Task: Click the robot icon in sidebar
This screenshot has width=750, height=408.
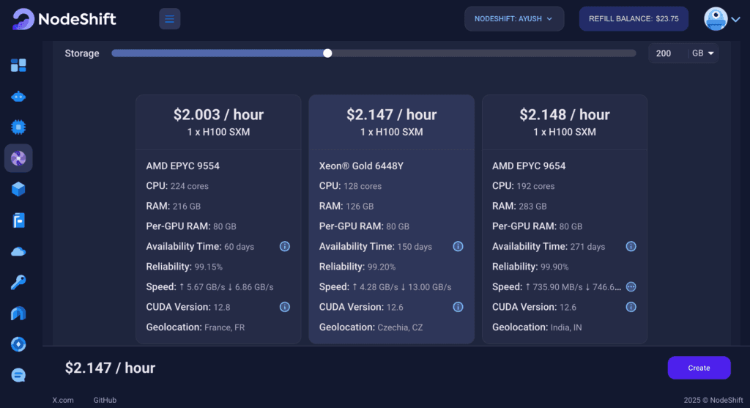Action: pos(18,97)
